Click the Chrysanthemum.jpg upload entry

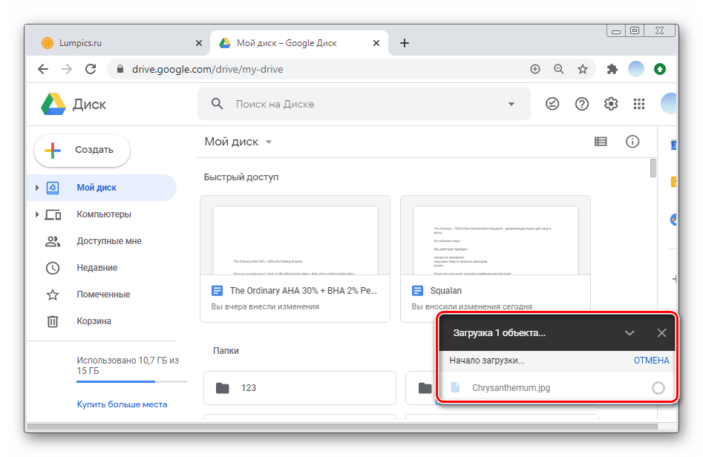pyautogui.click(x=557, y=388)
